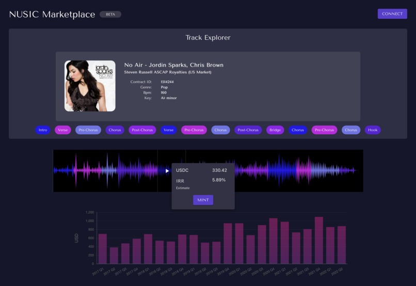Click the Contract ID value 1514244
Screen dimensions: 416x286
pos(167,82)
